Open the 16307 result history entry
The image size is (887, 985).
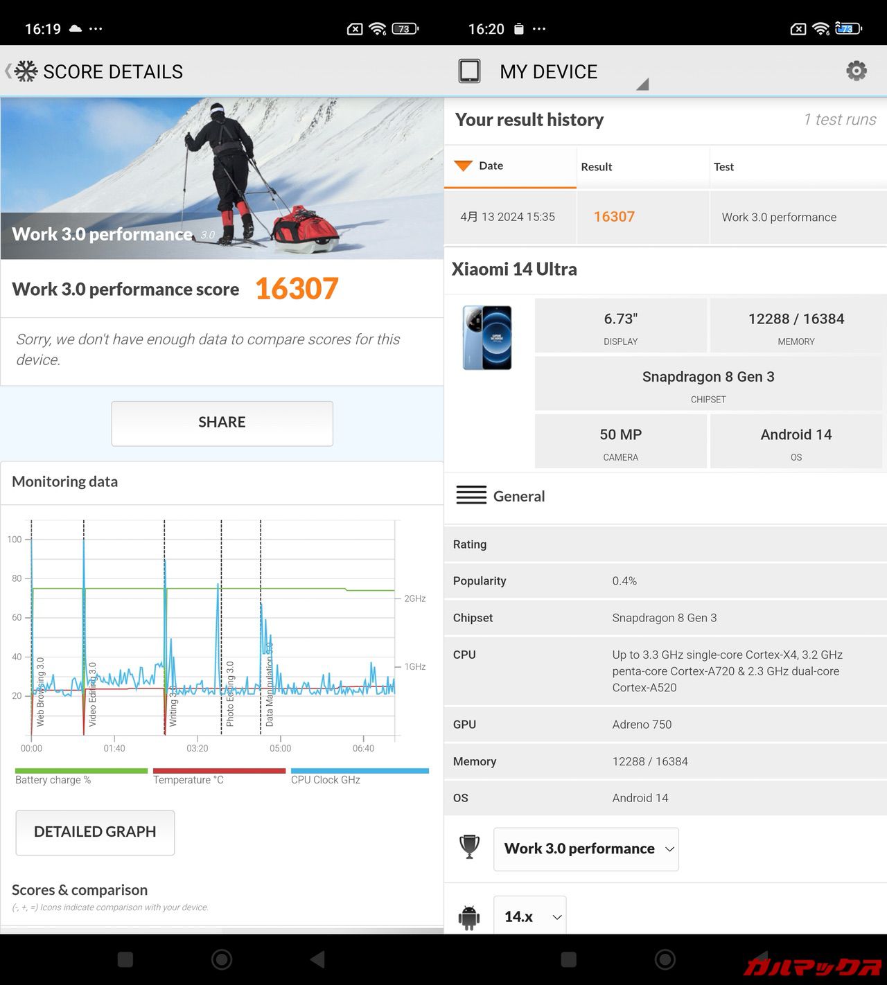(x=614, y=217)
